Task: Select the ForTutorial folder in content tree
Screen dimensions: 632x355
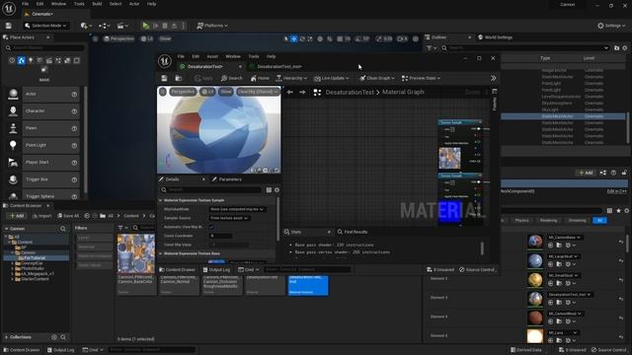Action: tap(35, 257)
